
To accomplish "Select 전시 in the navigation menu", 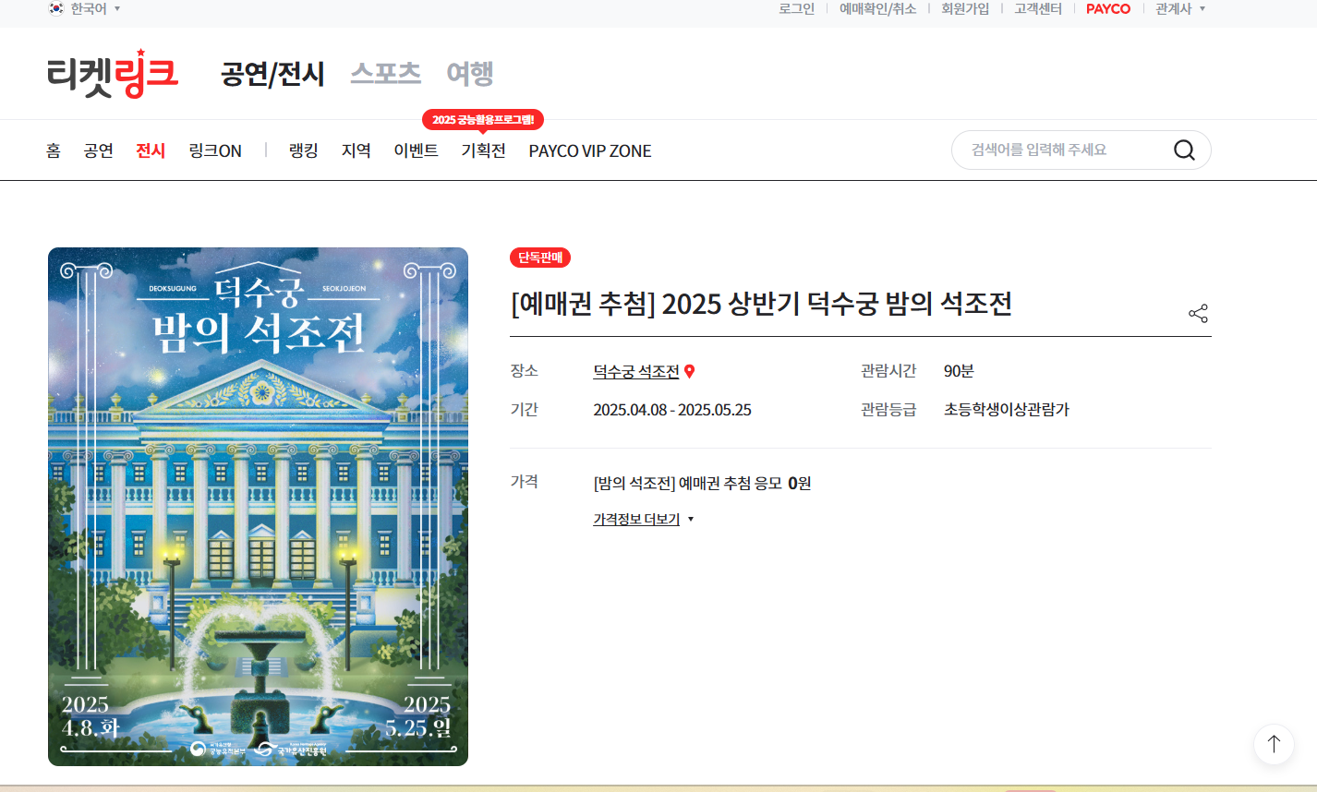I will point(151,150).
